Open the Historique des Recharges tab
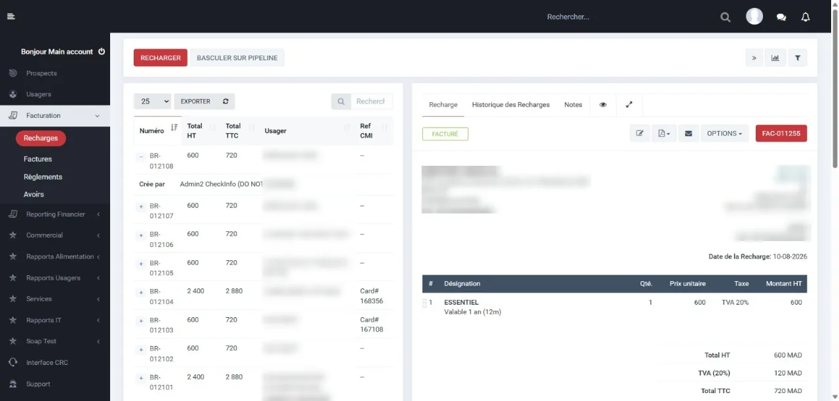 [511, 105]
